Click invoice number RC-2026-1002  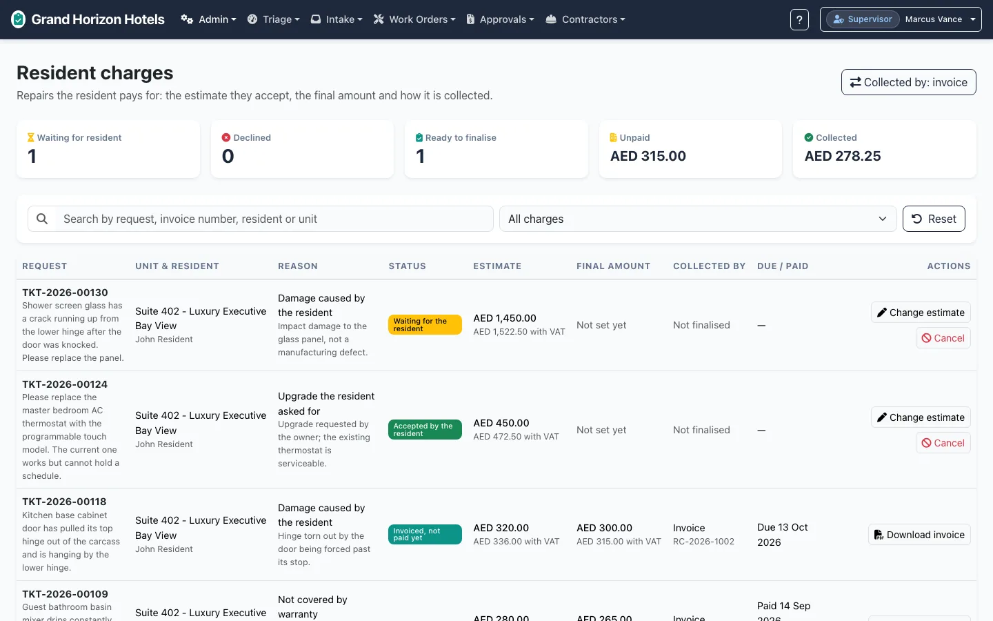point(703,542)
